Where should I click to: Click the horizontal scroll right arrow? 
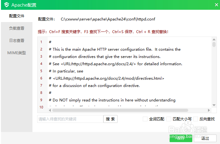pos(209,110)
